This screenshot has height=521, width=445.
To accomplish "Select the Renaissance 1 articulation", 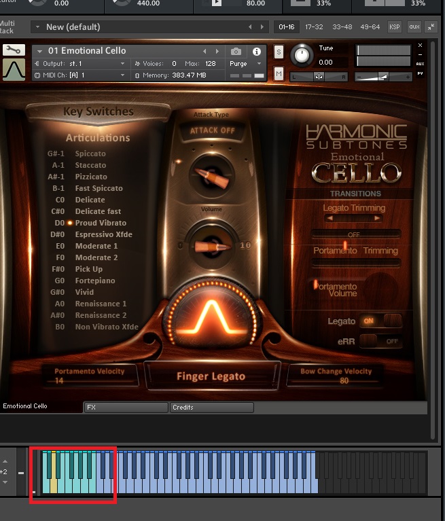I will pos(101,304).
